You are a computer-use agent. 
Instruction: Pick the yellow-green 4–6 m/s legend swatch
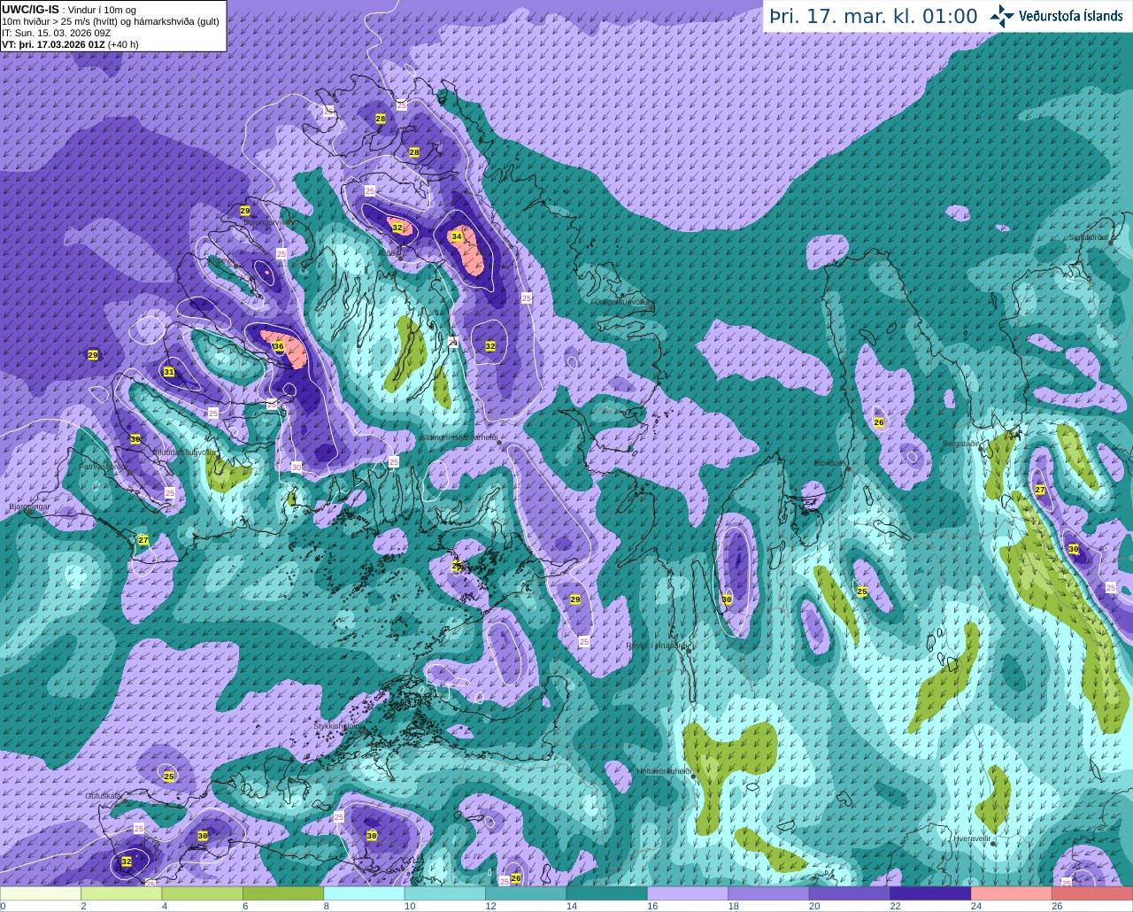203,893
